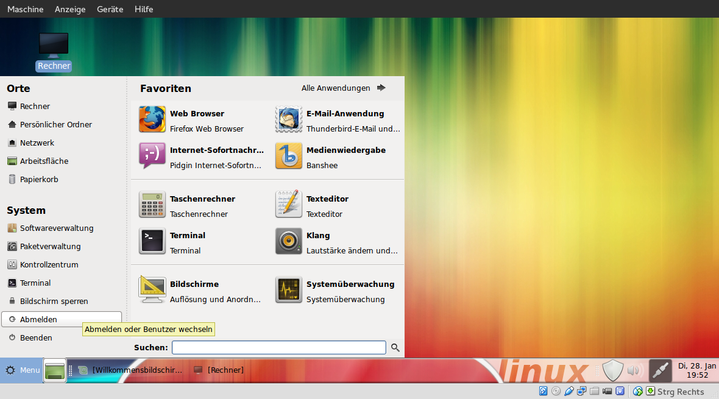719x399 pixels.
Task: Open Arbeitsfläche place entry
Action: pyautogui.click(x=62, y=161)
